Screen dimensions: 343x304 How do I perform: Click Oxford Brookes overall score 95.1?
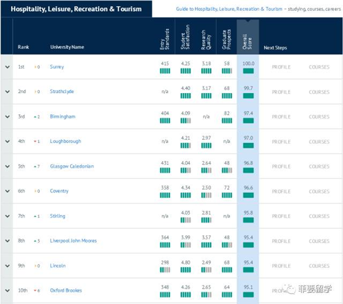click(248, 288)
